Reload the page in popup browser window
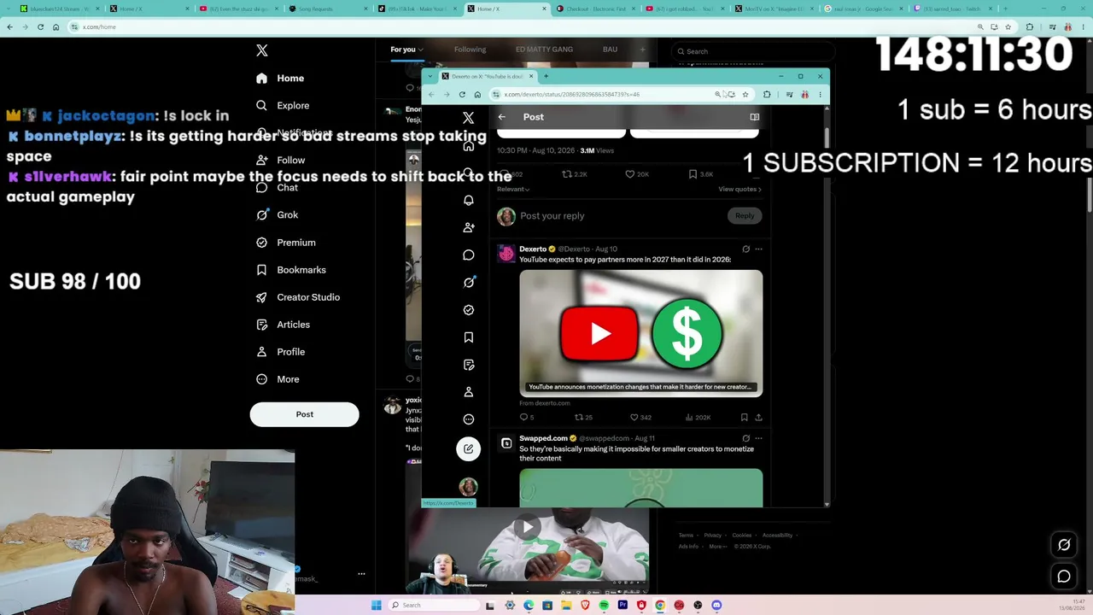The width and height of the screenshot is (1093, 615). [462, 95]
